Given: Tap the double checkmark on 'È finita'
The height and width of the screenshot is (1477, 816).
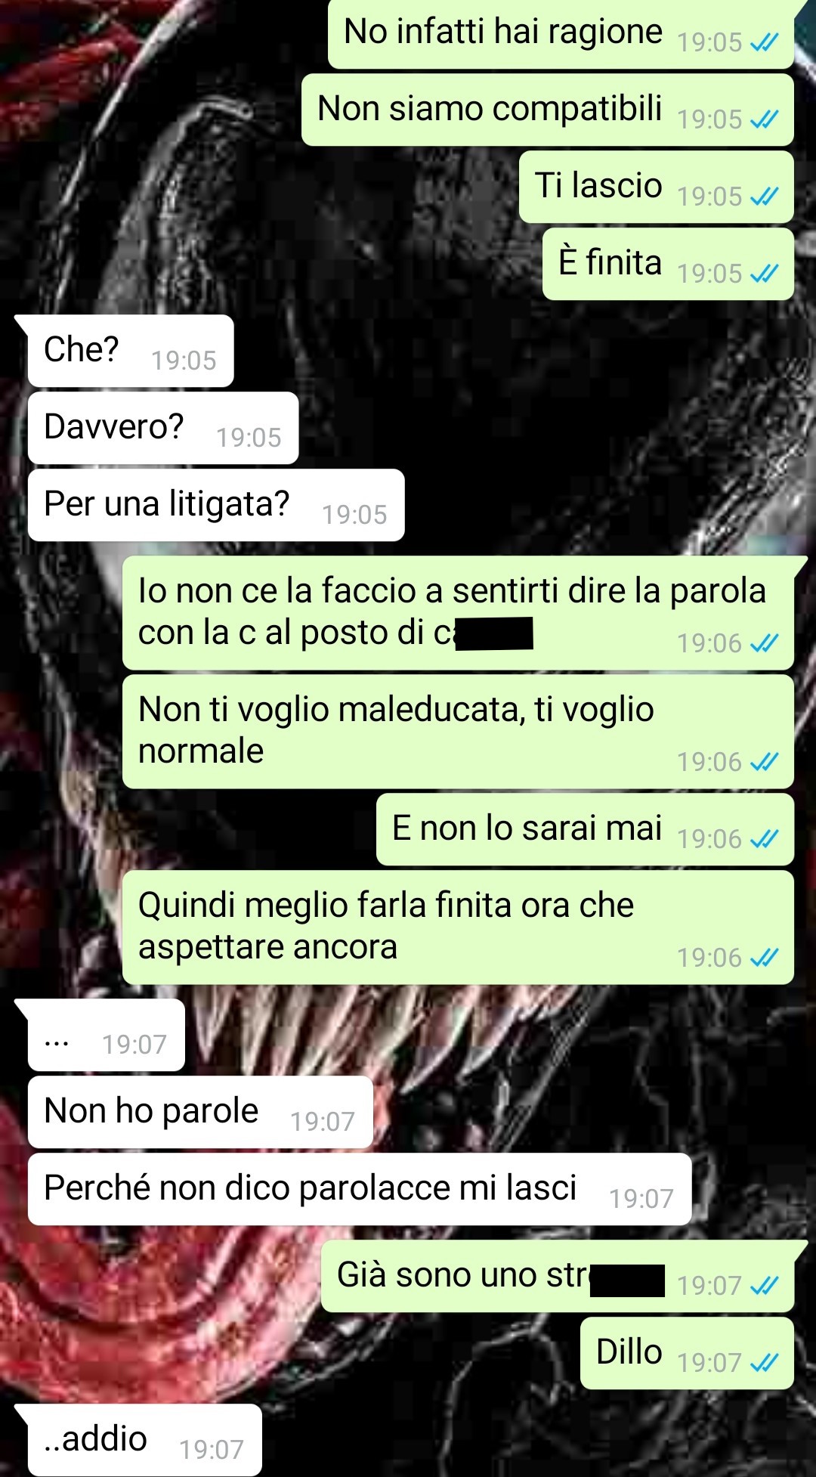Looking at the screenshot, I should [764, 274].
